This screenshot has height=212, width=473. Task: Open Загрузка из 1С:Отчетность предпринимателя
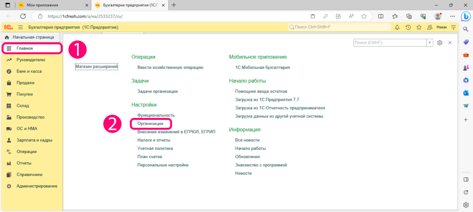click(x=280, y=108)
